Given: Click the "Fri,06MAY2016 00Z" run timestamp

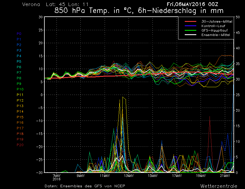Looking at the screenshot, I should pos(192,4).
